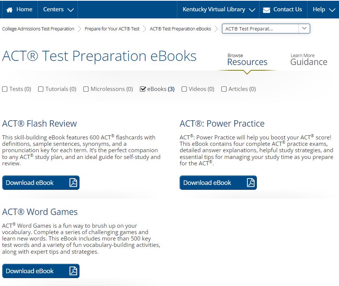This screenshot has height=286, width=339.
Task: Open the ACT Test Preparat... breadcrumb dropdown
Action: [x=266, y=29]
